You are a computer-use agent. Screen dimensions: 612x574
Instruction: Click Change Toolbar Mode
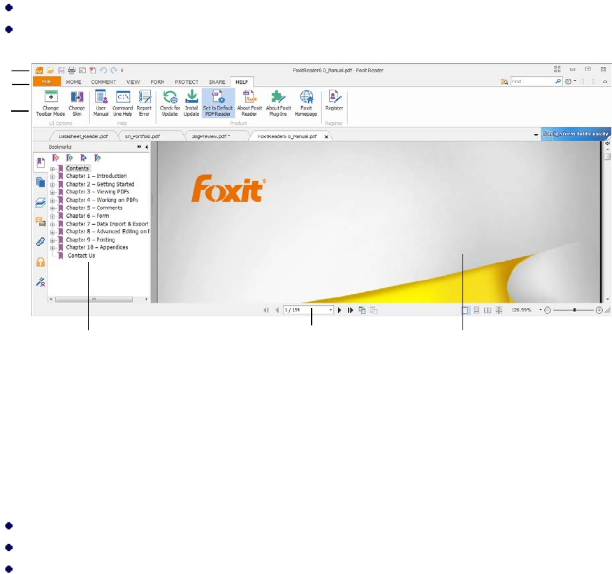(50, 103)
